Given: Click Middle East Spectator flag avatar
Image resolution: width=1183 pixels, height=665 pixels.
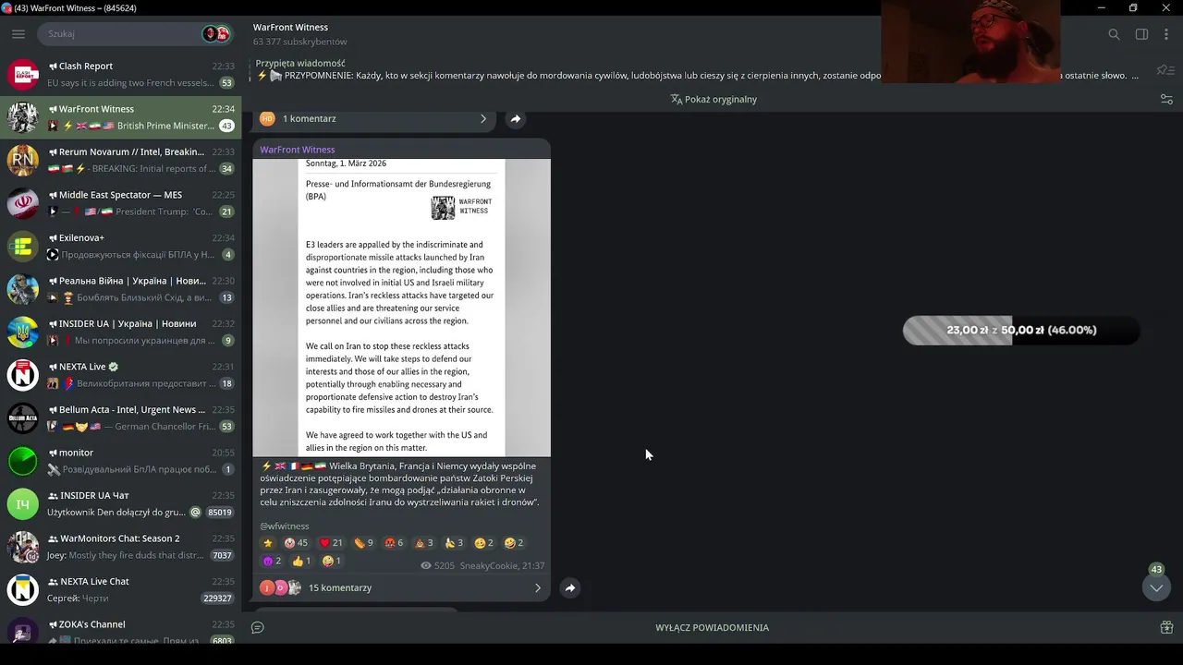Looking at the screenshot, I should (x=23, y=203).
